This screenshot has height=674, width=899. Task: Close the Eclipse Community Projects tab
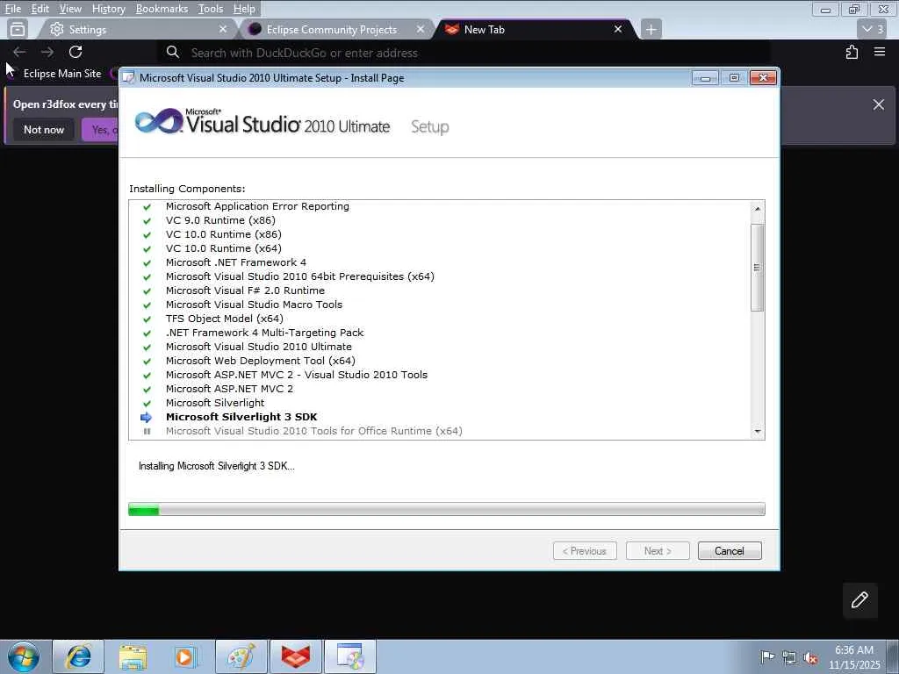[x=421, y=29]
